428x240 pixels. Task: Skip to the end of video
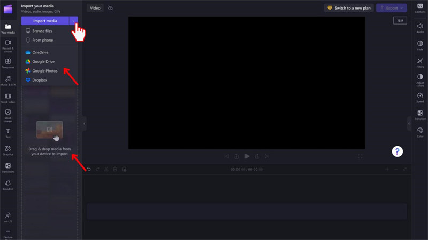tap(267, 156)
